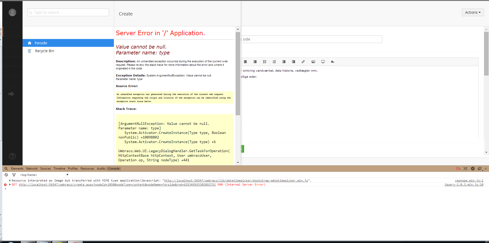
Task: Clear the console log with circle-slash icon
Action: [x=6, y=175]
